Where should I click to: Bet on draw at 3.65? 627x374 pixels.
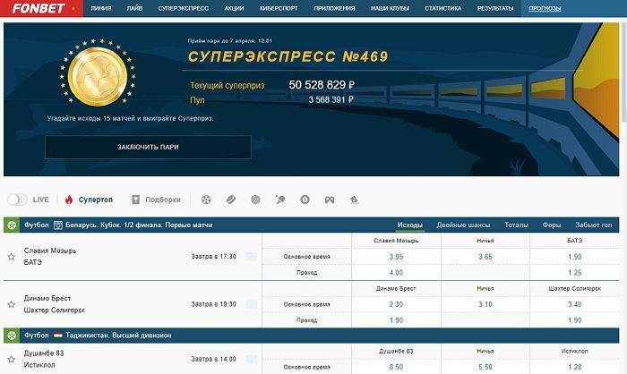pyautogui.click(x=485, y=257)
